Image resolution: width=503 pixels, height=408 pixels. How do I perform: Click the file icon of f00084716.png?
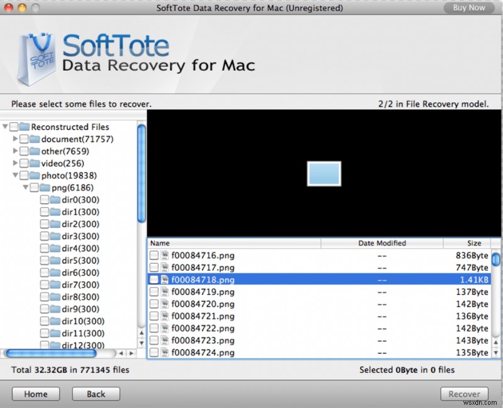tap(165, 255)
